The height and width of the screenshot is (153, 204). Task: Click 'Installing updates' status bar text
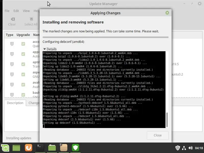[x=19, y=138]
